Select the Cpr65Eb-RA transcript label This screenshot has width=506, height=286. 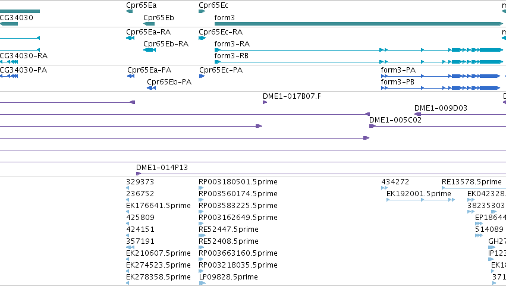pyautogui.click(x=166, y=44)
